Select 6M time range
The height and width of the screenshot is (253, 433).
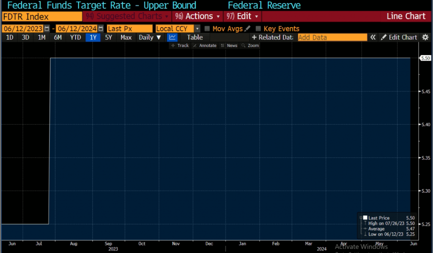pos(58,37)
